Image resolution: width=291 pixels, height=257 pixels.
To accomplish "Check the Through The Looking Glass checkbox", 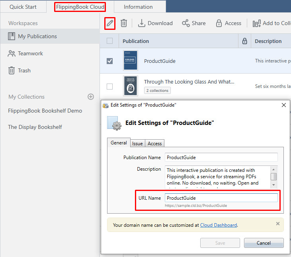I will point(110,86).
